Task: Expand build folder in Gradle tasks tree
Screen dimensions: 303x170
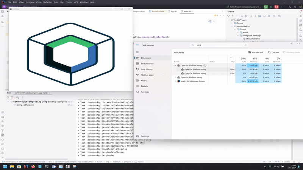Action: [x=238, y=32]
